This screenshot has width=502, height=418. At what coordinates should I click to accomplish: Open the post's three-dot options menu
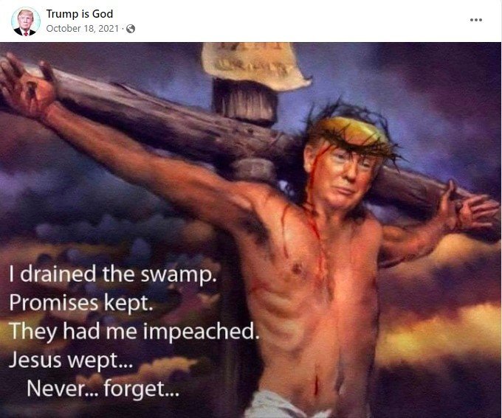coord(475,20)
